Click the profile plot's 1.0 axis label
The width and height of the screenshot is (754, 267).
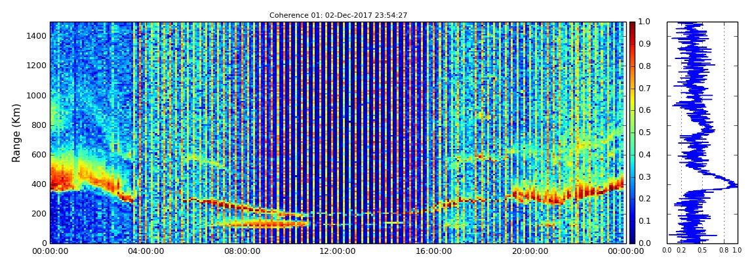[x=737, y=250]
